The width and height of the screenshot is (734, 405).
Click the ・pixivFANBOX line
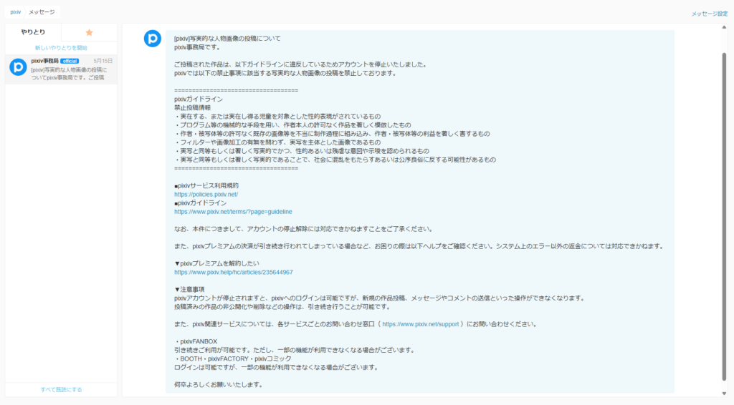[196, 341]
